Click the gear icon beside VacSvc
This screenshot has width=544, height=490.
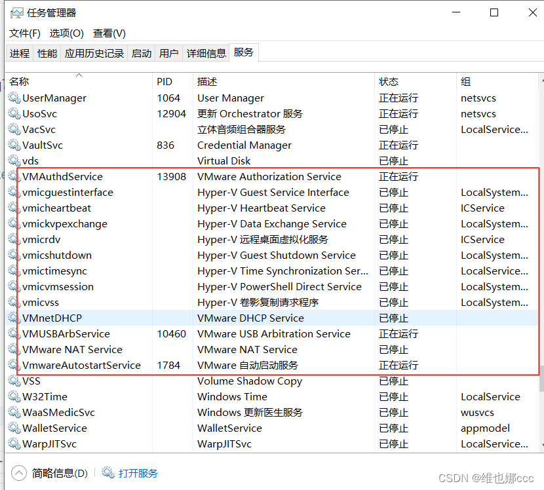[14, 129]
